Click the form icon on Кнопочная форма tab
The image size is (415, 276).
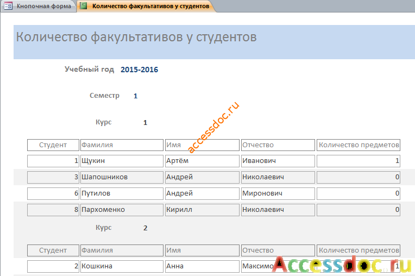[8, 6]
